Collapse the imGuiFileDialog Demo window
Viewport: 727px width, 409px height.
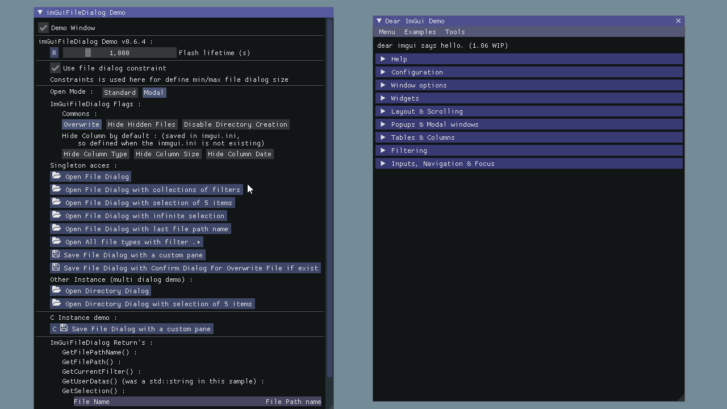(x=40, y=12)
